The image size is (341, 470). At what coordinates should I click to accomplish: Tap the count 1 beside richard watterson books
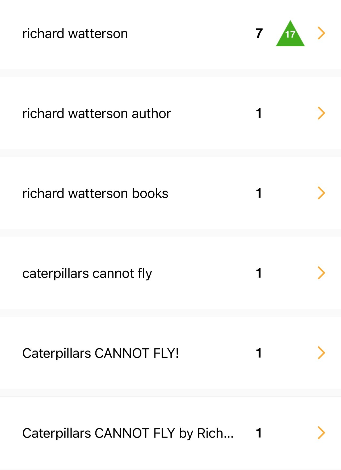pos(259,193)
